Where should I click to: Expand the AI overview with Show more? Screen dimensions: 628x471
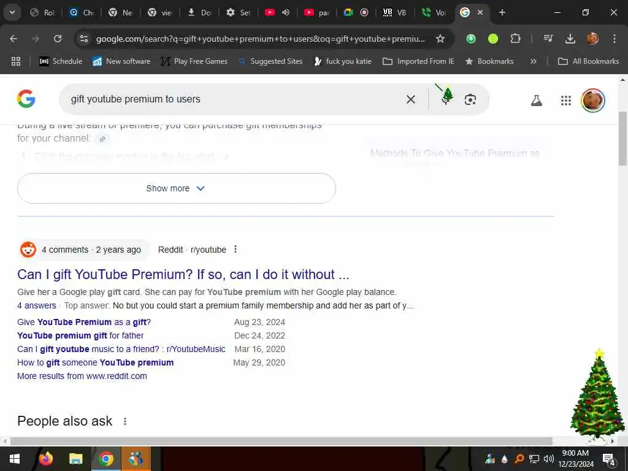[x=176, y=188]
